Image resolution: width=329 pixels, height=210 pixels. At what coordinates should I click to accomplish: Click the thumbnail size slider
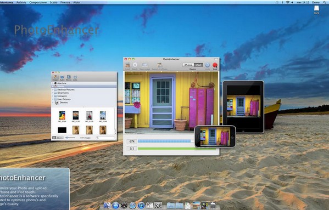tap(70, 138)
